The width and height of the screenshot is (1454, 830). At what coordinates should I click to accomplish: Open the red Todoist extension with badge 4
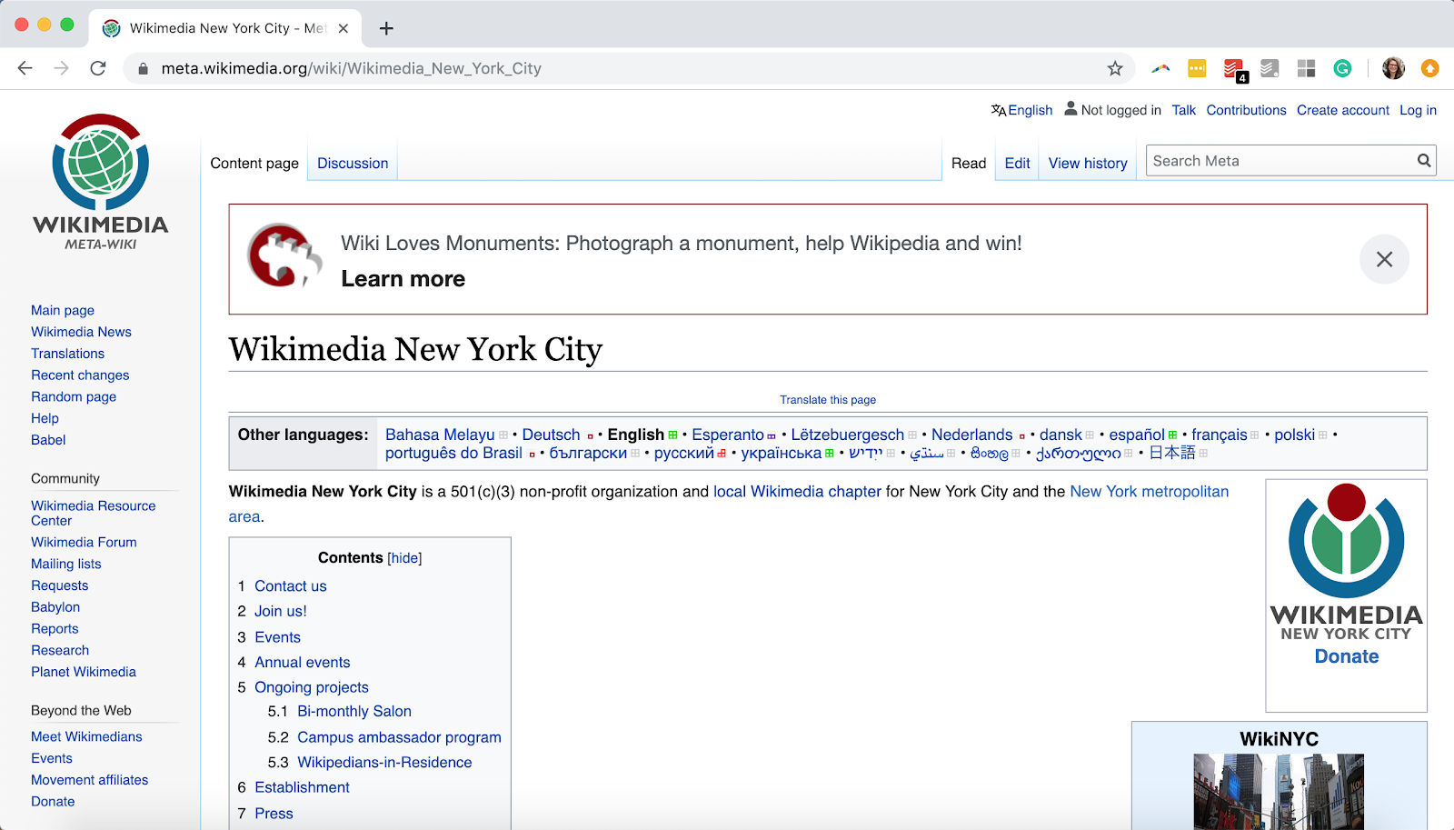click(x=1234, y=69)
